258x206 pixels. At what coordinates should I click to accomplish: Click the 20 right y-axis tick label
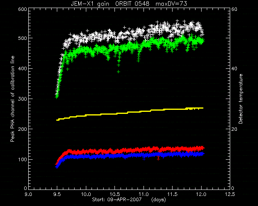click(234, 129)
